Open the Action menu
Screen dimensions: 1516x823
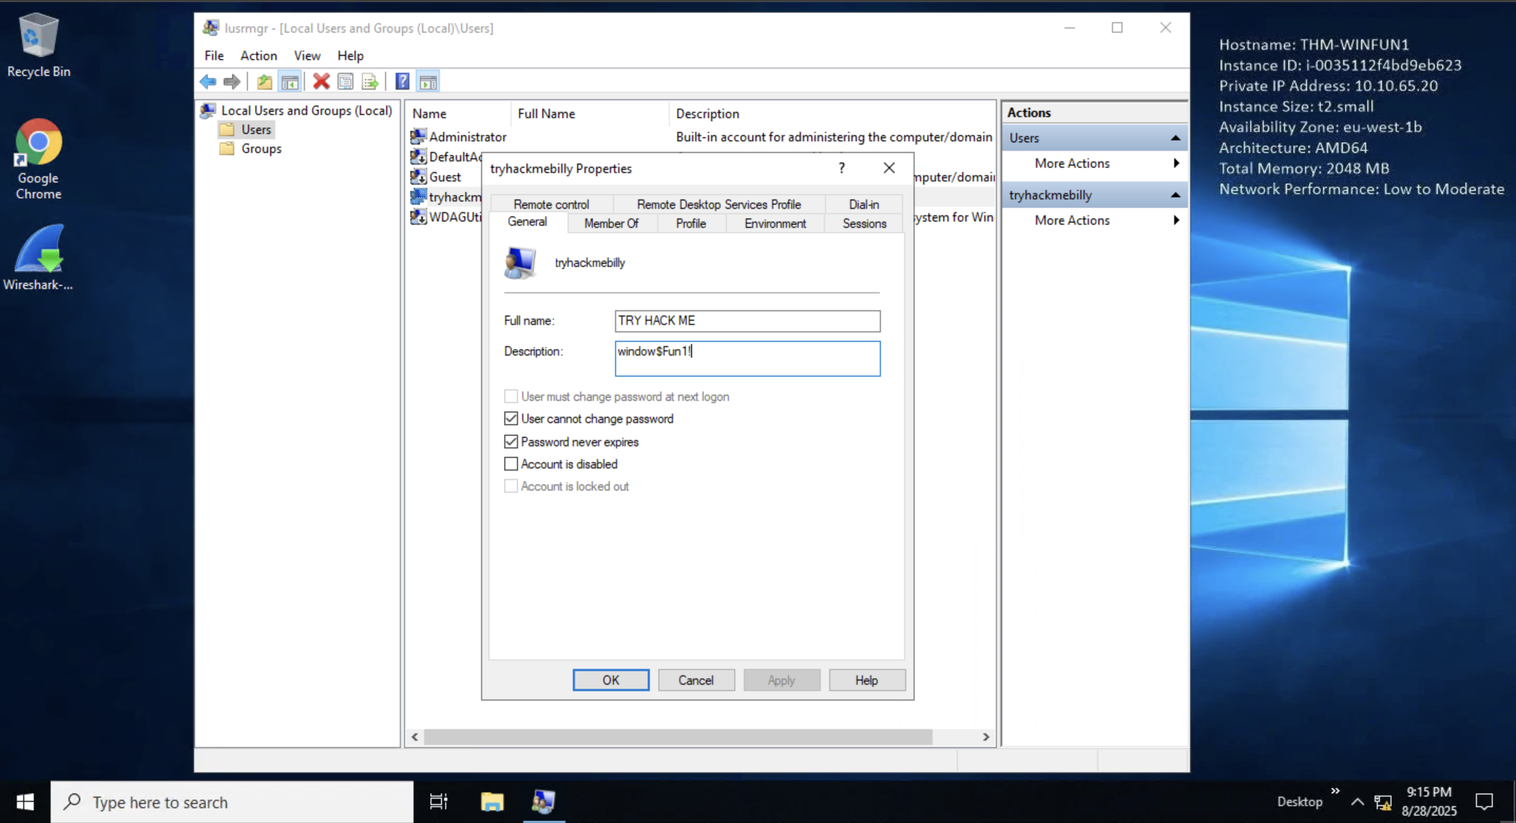[x=258, y=55]
